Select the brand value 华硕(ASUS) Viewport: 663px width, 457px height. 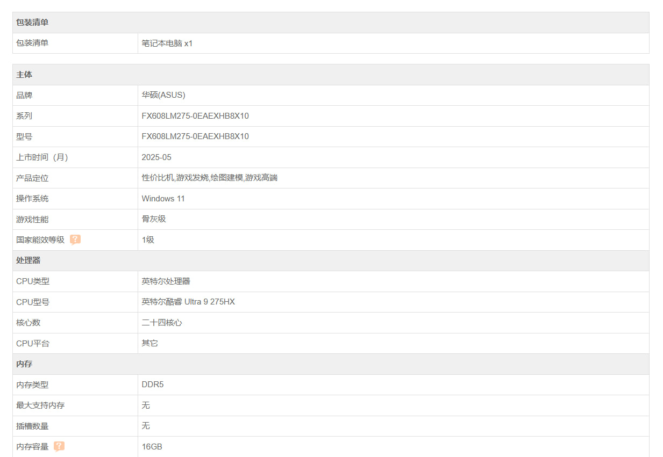click(x=163, y=95)
